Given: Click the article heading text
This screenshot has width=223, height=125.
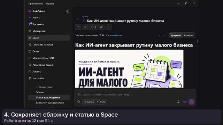Looking at the screenshot, I should 134,45.
